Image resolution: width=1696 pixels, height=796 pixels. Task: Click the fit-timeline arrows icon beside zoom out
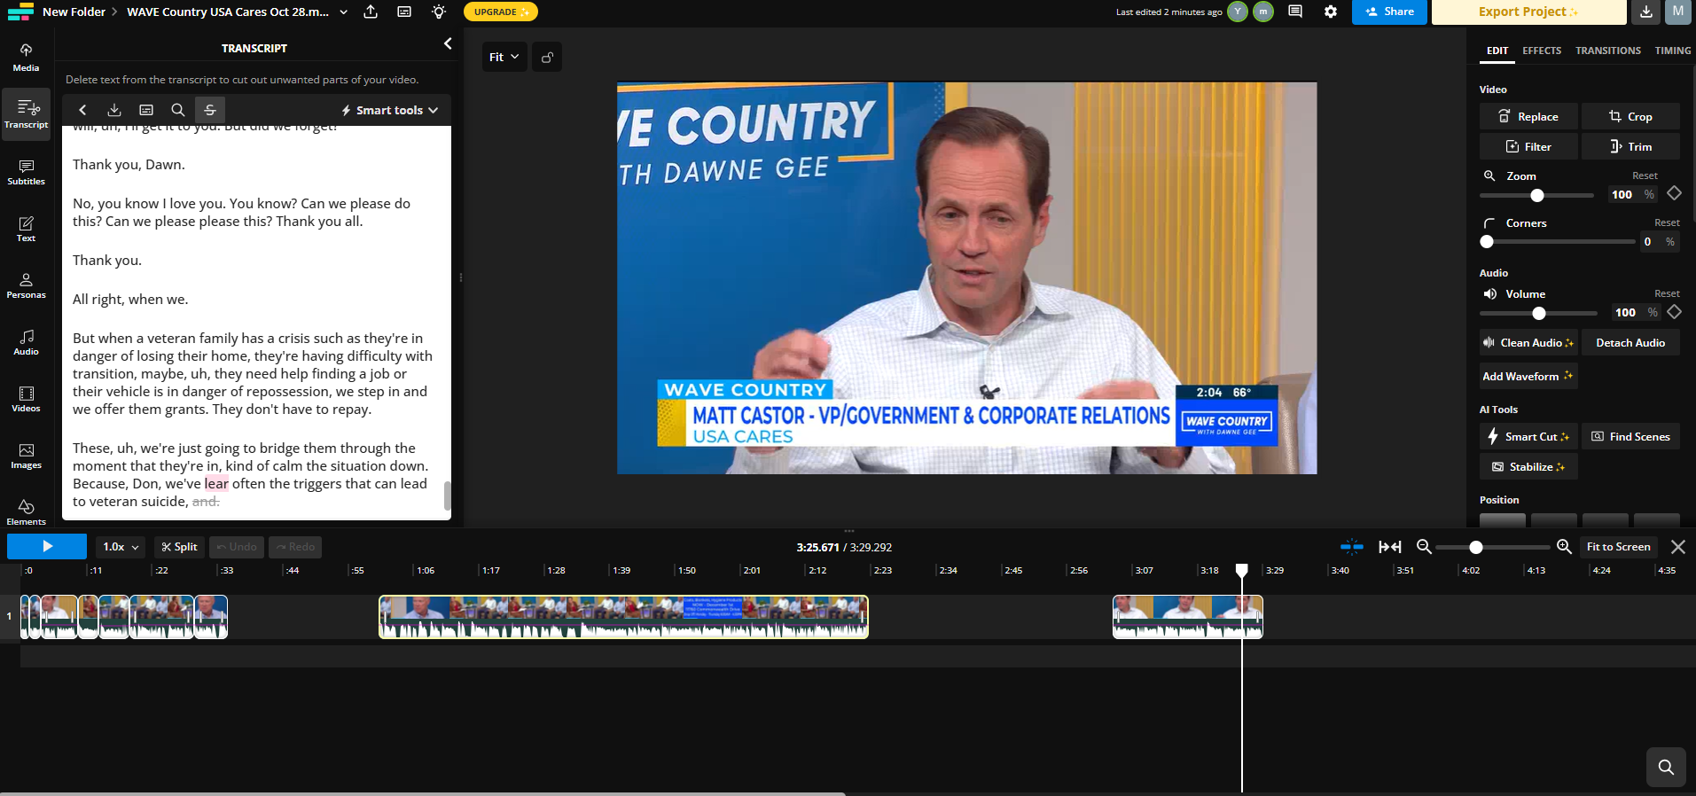tap(1390, 547)
